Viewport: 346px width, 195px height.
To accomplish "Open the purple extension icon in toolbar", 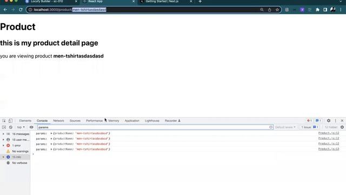I will coord(302,10).
